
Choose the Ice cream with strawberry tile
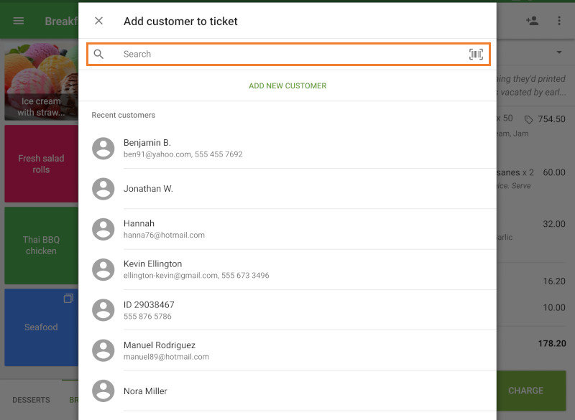coord(41,79)
